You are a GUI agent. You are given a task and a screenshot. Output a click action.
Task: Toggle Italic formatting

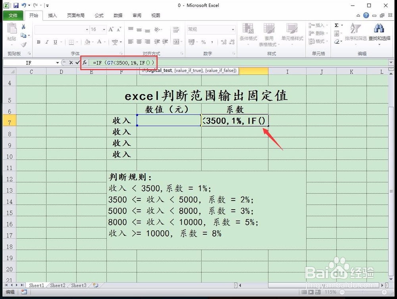(x=46, y=42)
